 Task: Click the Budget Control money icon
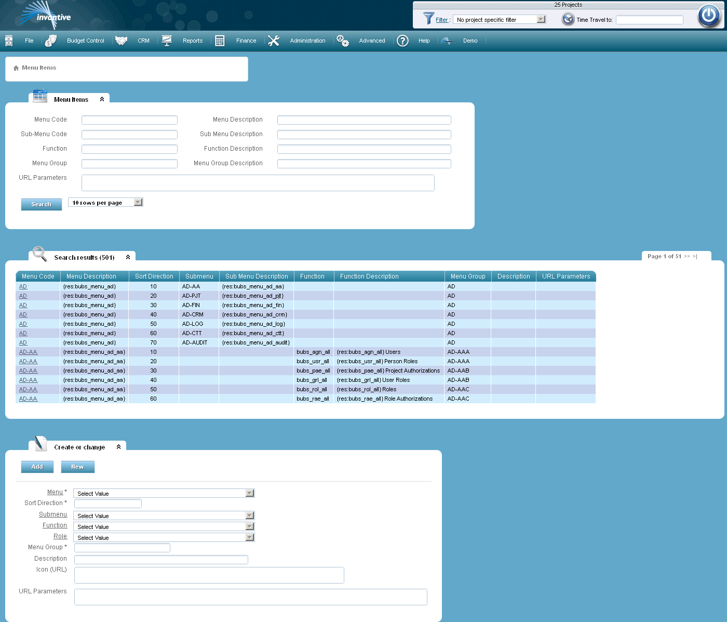coord(51,41)
